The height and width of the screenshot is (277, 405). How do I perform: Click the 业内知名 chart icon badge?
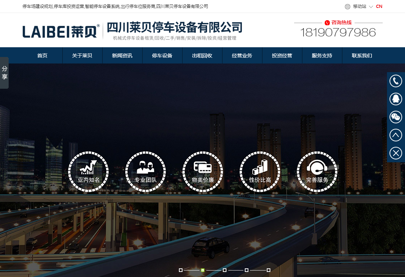click(x=88, y=172)
